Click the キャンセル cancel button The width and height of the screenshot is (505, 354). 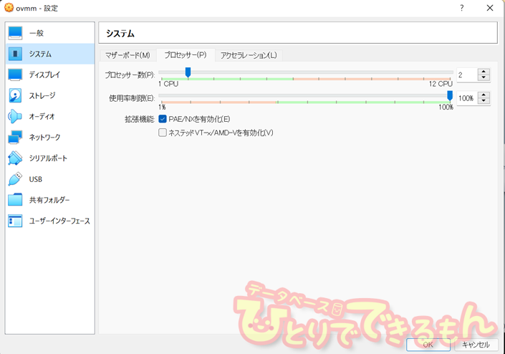(x=476, y=345)
